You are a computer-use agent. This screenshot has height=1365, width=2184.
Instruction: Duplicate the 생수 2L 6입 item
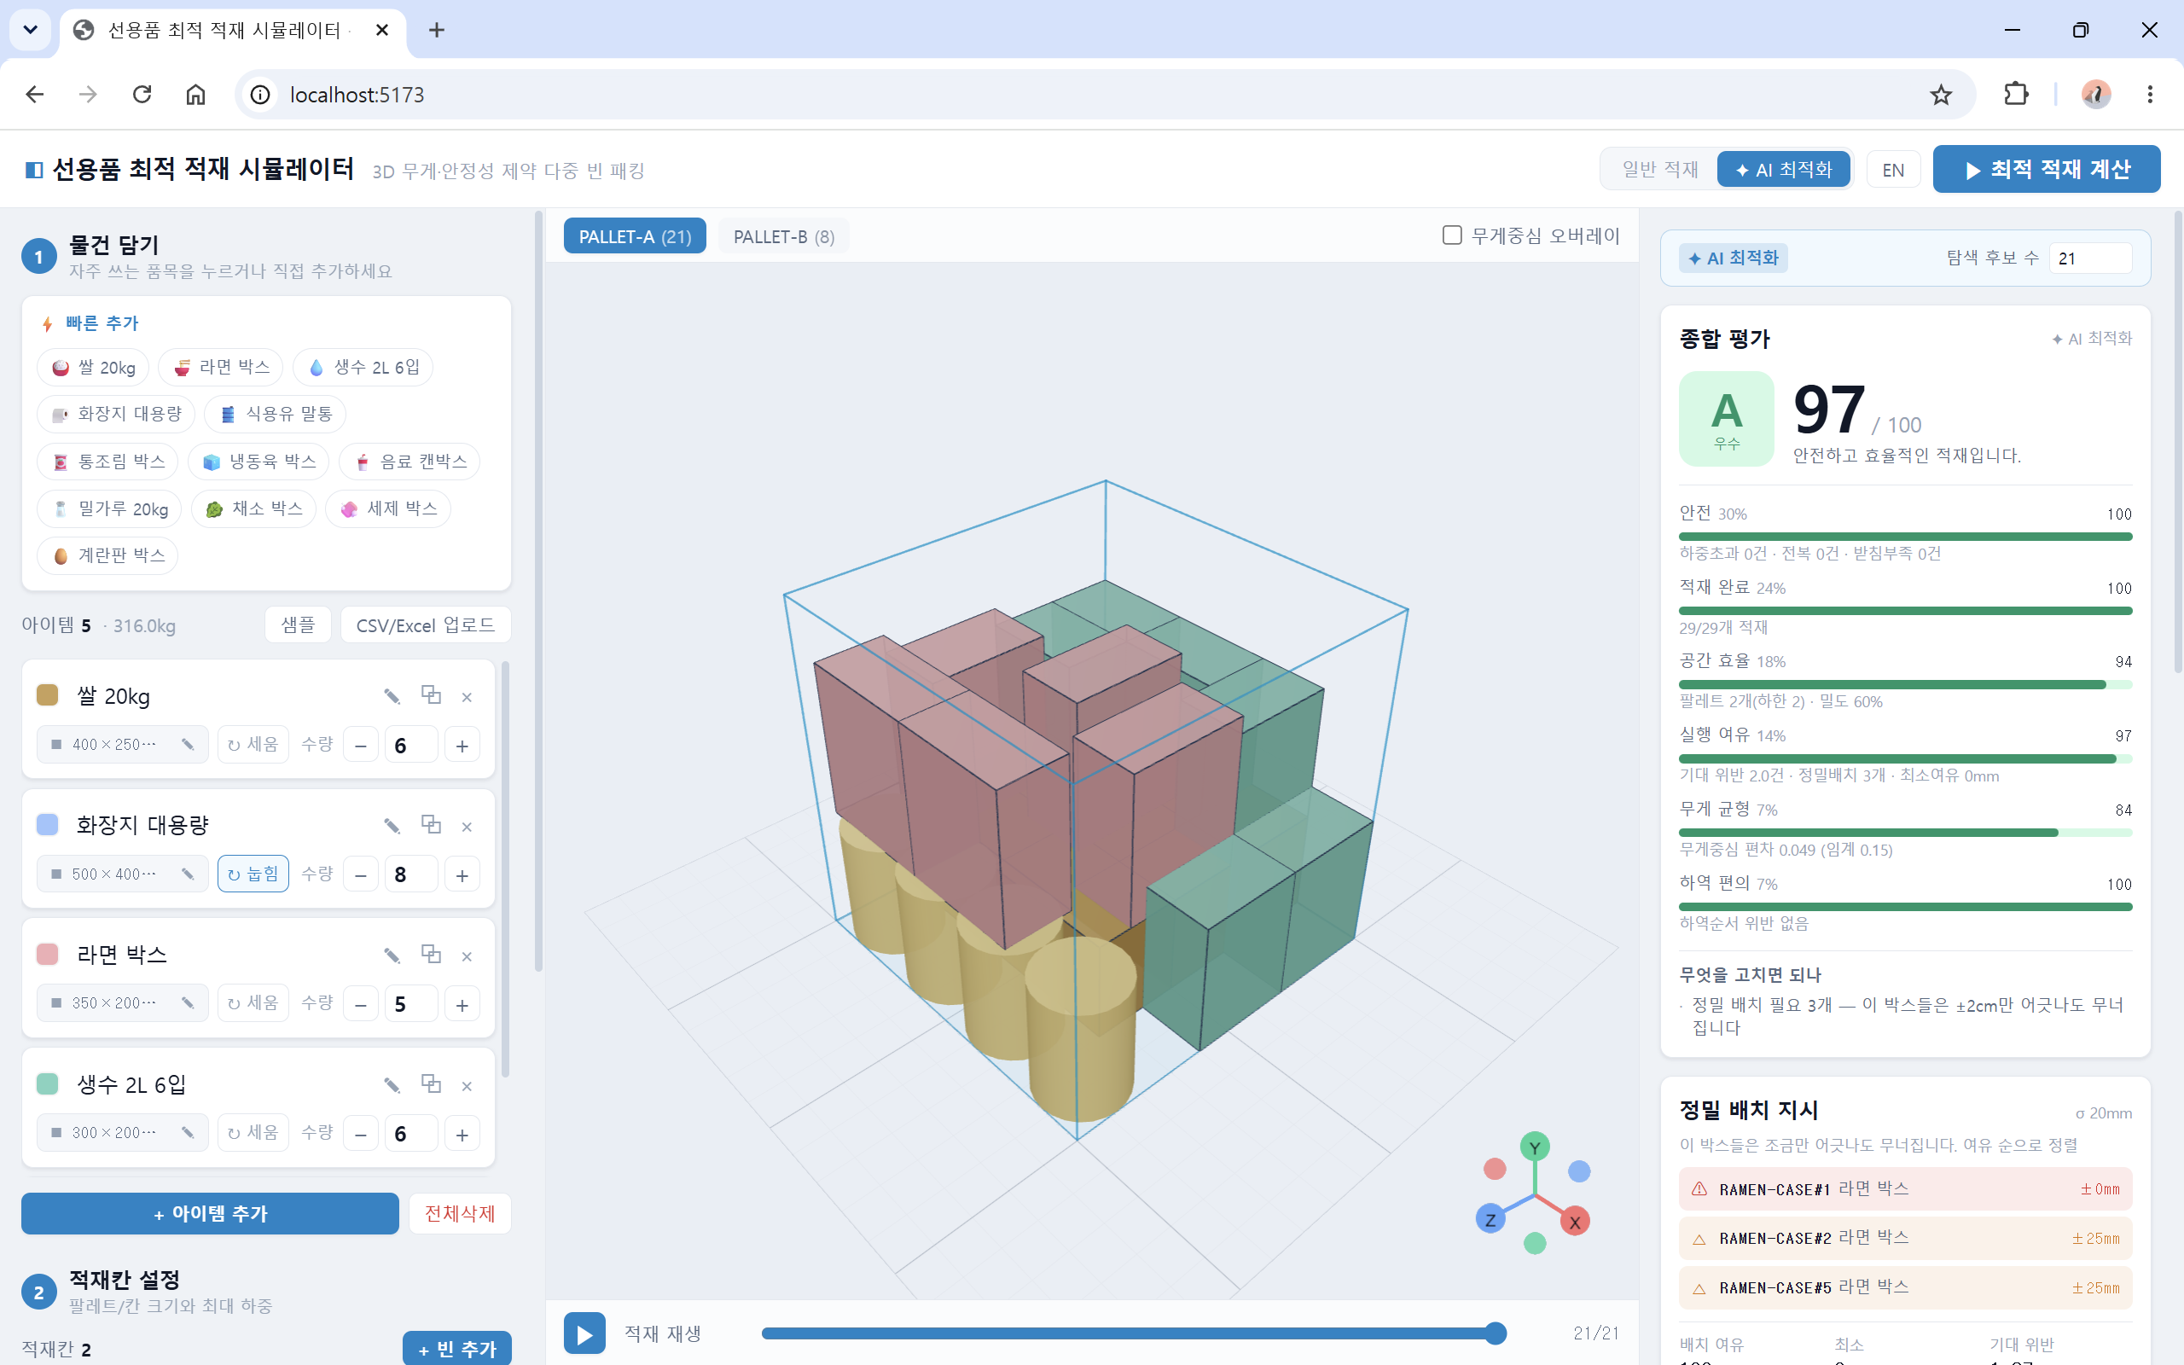click(x=432, y=1084)
